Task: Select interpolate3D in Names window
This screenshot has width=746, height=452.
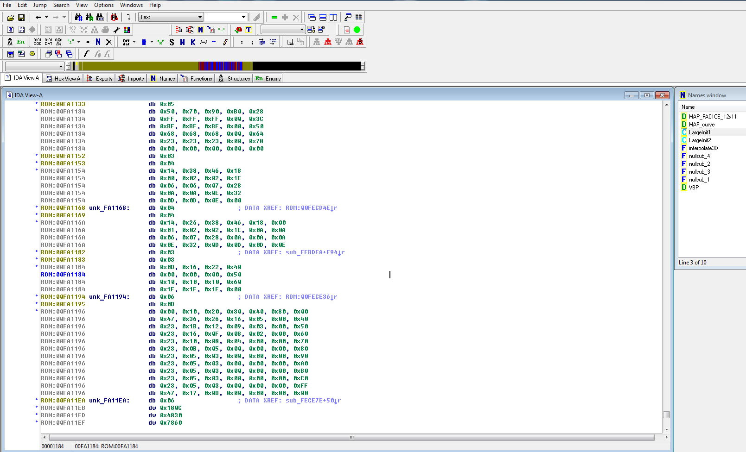Action: pyautogui.click(x=703, y=148)
